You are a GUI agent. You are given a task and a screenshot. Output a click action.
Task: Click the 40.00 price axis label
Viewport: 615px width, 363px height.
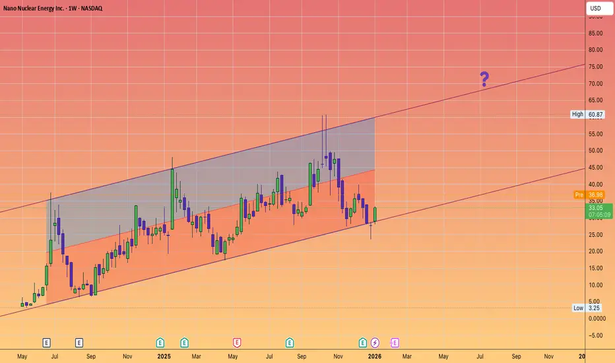595,184
